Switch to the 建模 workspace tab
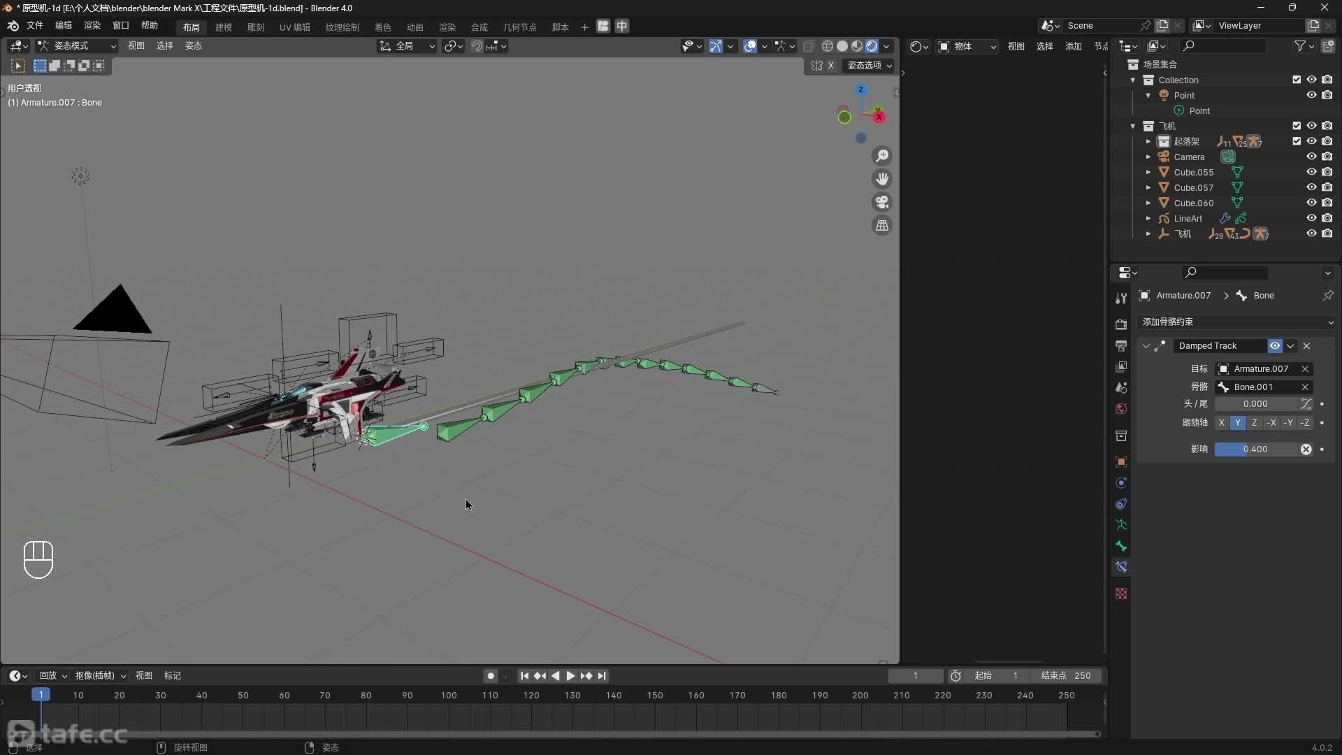1342x755 pixels. 224,27
